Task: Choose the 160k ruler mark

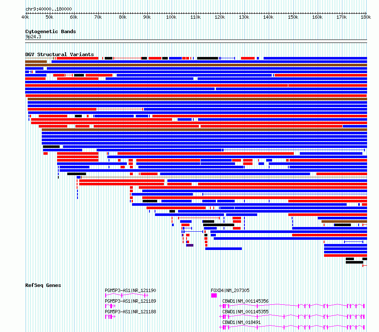Action: (x=317, y=17)
